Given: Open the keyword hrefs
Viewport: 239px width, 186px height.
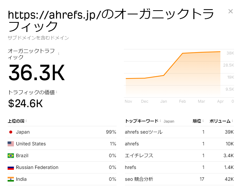Looking at the screenshot, I should (130, 167).
